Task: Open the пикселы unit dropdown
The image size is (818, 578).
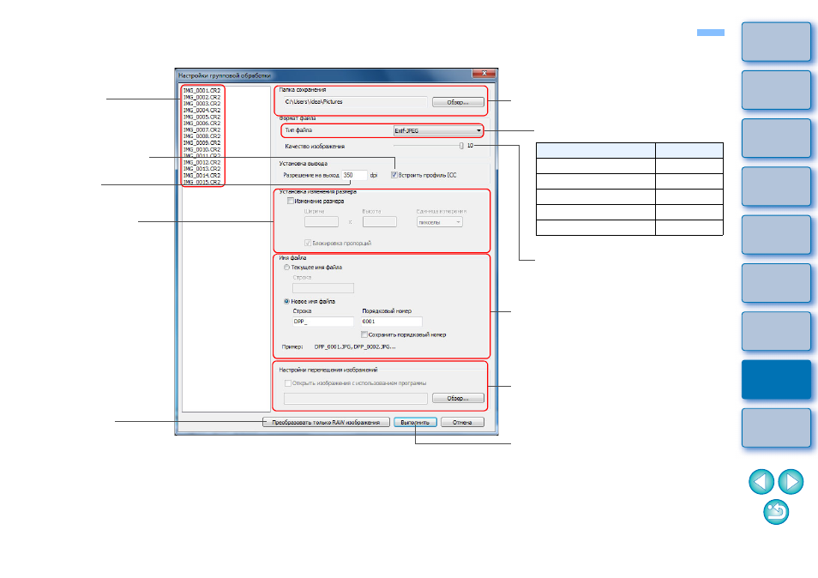Action: (439, 222)
